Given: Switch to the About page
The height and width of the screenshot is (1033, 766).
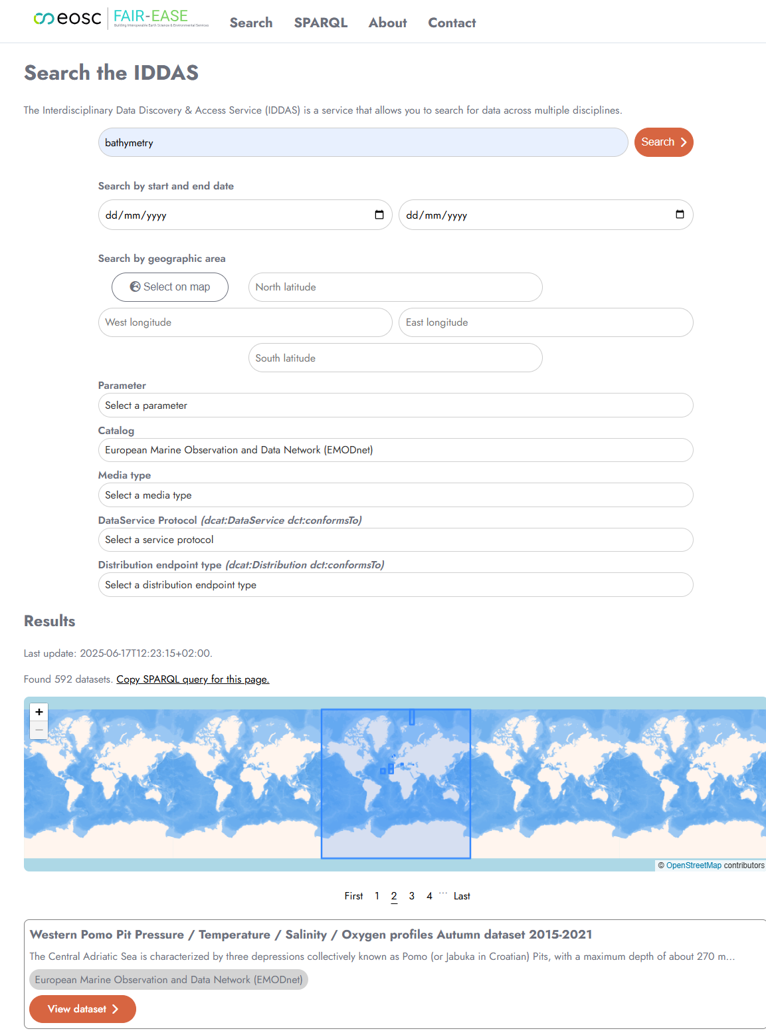Looking at the screenshot, I should coord(387,23).
